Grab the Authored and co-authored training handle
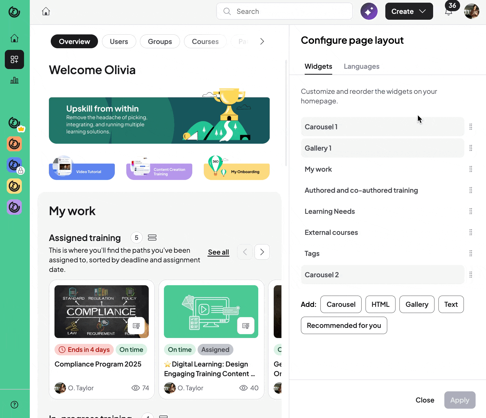Image resolution: width=486 pixels, height=418 pixels. (471, 190)
